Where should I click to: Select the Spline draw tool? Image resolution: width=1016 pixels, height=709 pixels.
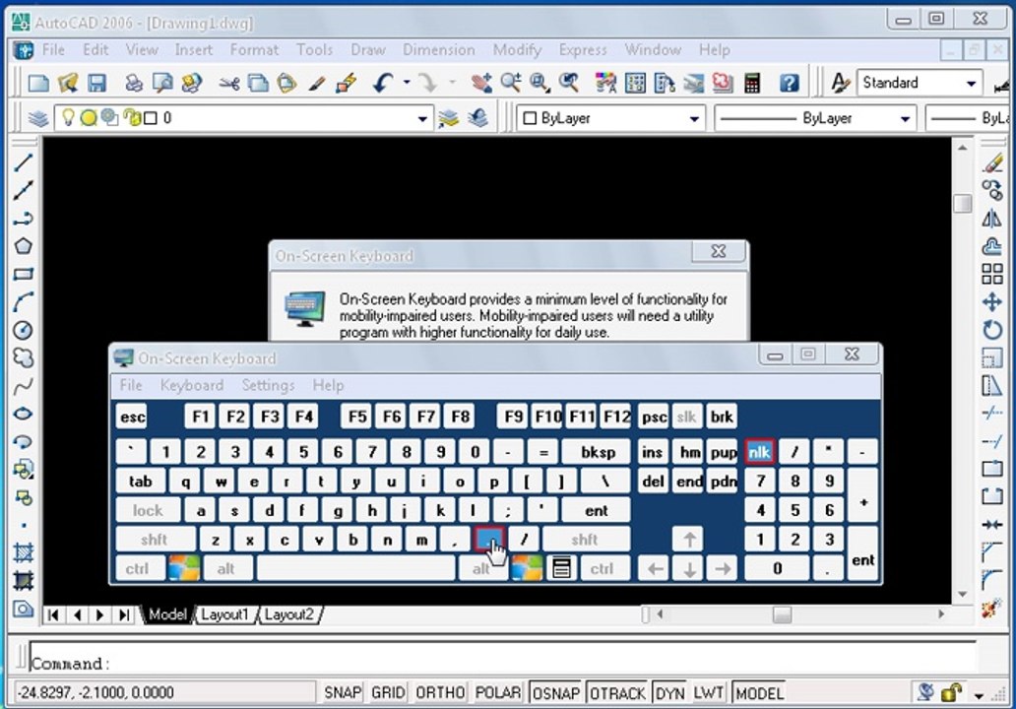[23, 386]
